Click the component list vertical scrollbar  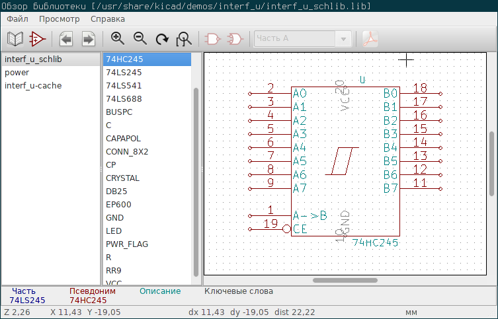coord(196,182)
